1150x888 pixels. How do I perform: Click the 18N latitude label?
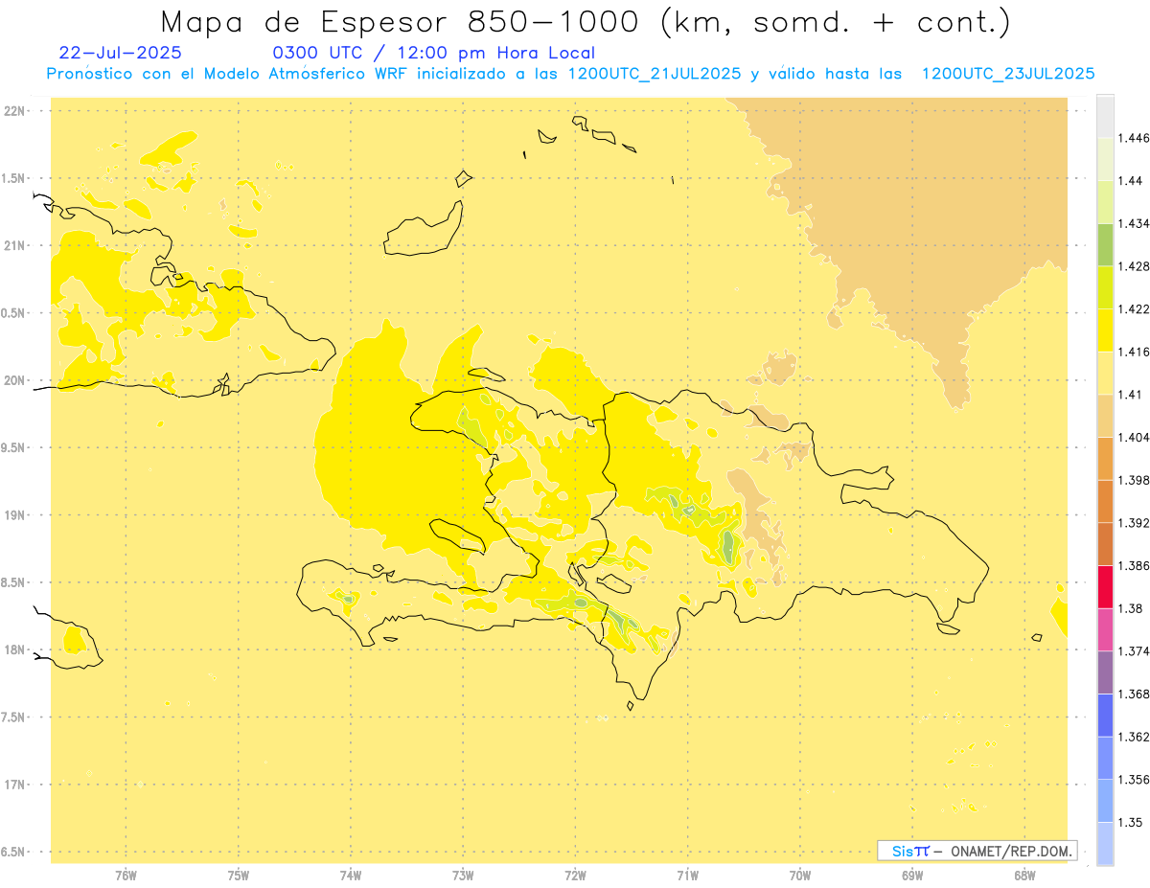15,649
